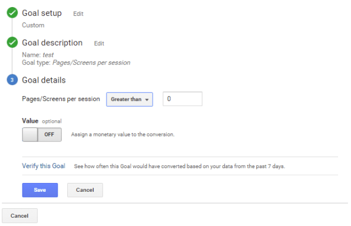The height and width of the screenshot is (226, 351).
Task: Edit the Goal setup step
Action: click(78, 14)
